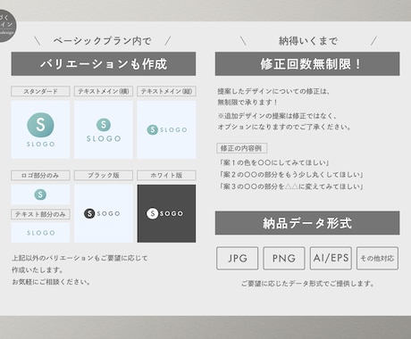Click the バリエーションも作成 banner
Image resolution: width=411 pixels, height=339 pixels.
tap(104, 64)
